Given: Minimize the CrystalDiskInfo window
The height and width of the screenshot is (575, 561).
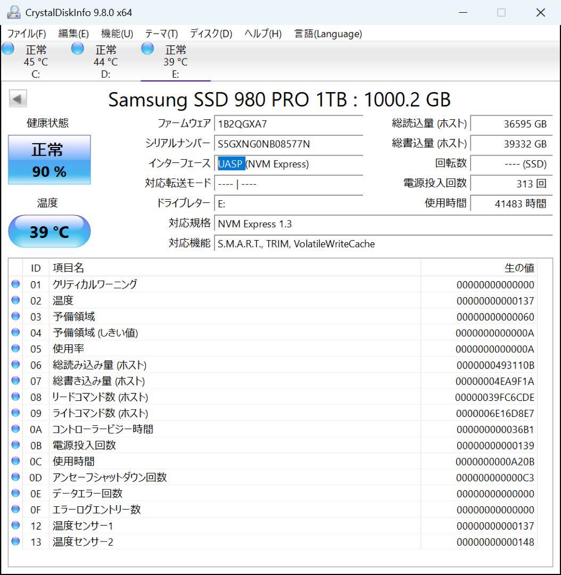Looking at the screenshot, I should 463,12.
